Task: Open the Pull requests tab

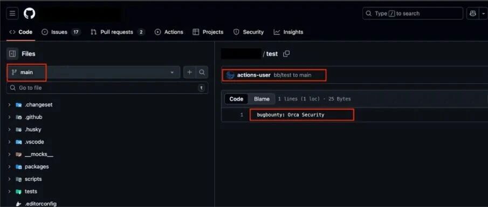Action: point(118,32)
